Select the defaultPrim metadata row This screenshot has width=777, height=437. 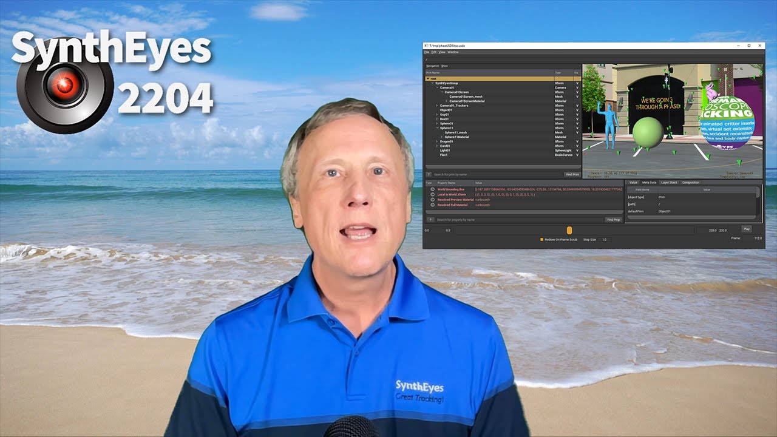pos(691,211)
